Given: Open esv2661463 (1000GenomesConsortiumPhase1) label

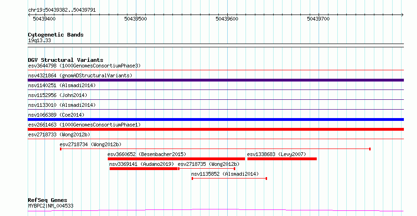Looking at the screenshot, I should (x=84, y=125).
